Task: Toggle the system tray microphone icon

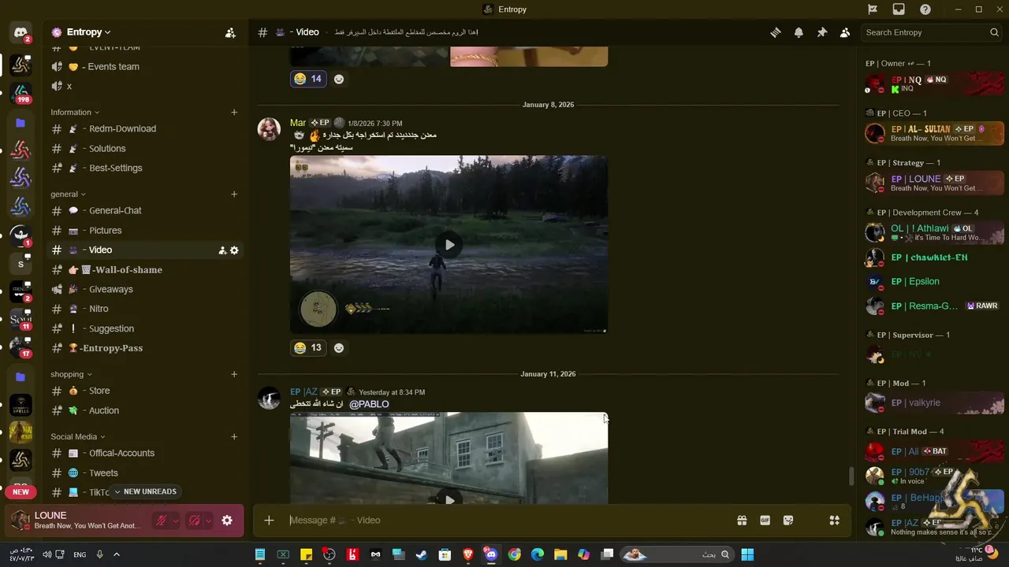Action: (x=99, y=554)
